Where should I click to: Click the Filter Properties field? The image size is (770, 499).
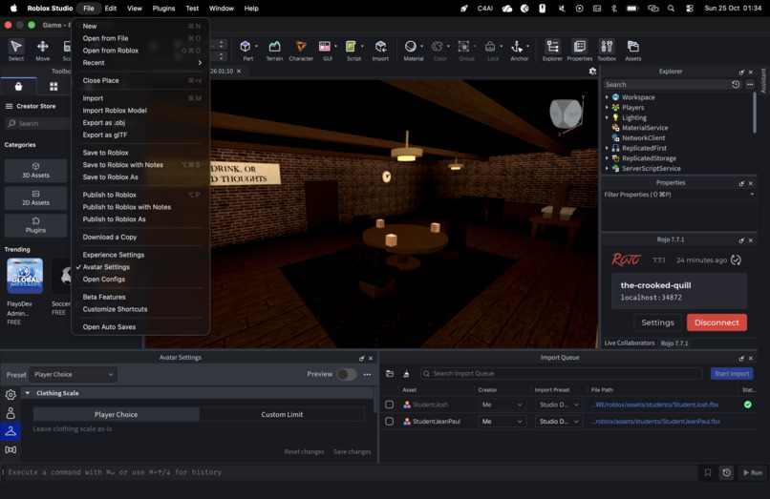pyautogui.click(x=678, y=195)
